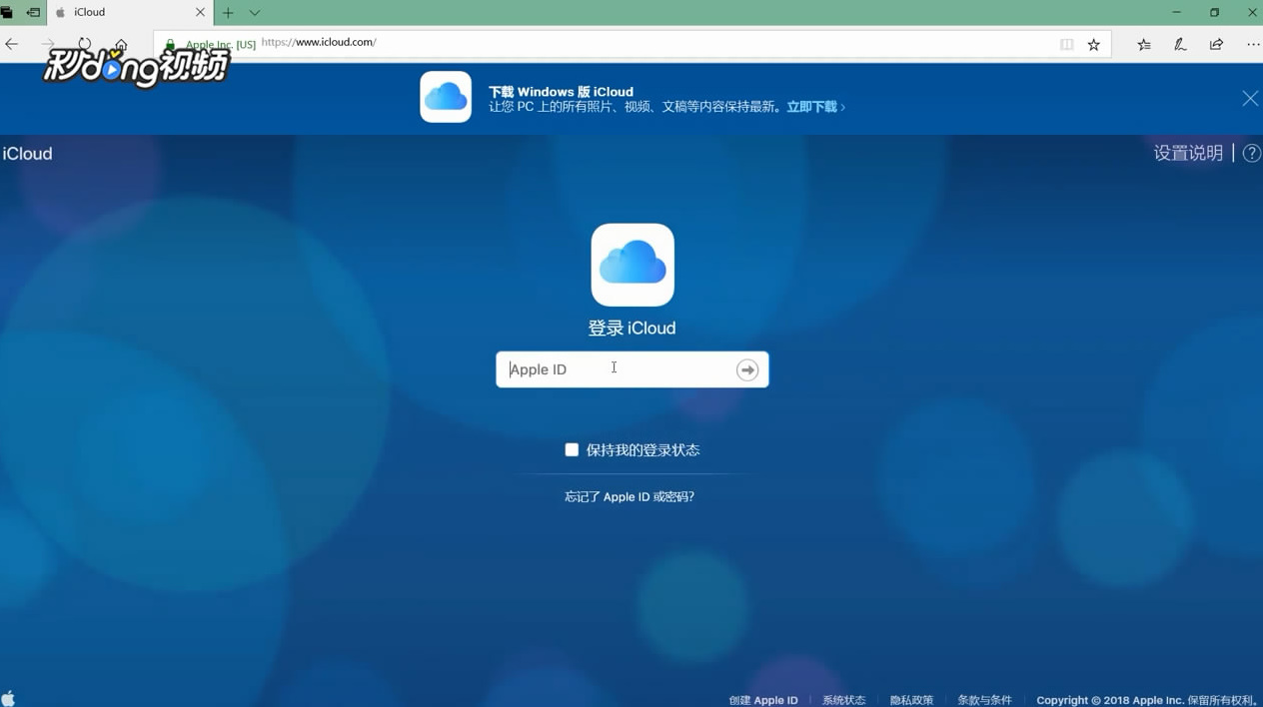This screenshot has height=707, width=1263.
Task: Click the large iCloud cloud logo
Action: point(632,265)
